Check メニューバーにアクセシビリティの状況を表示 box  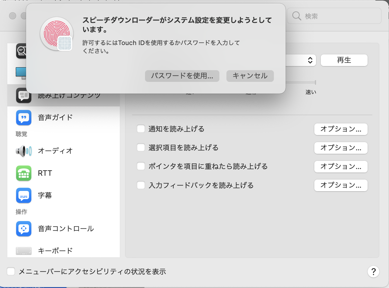[11, 272]
